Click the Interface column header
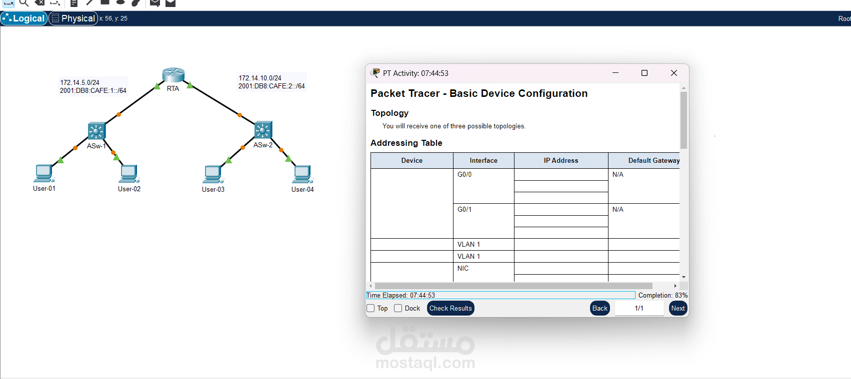 [483, 160]
